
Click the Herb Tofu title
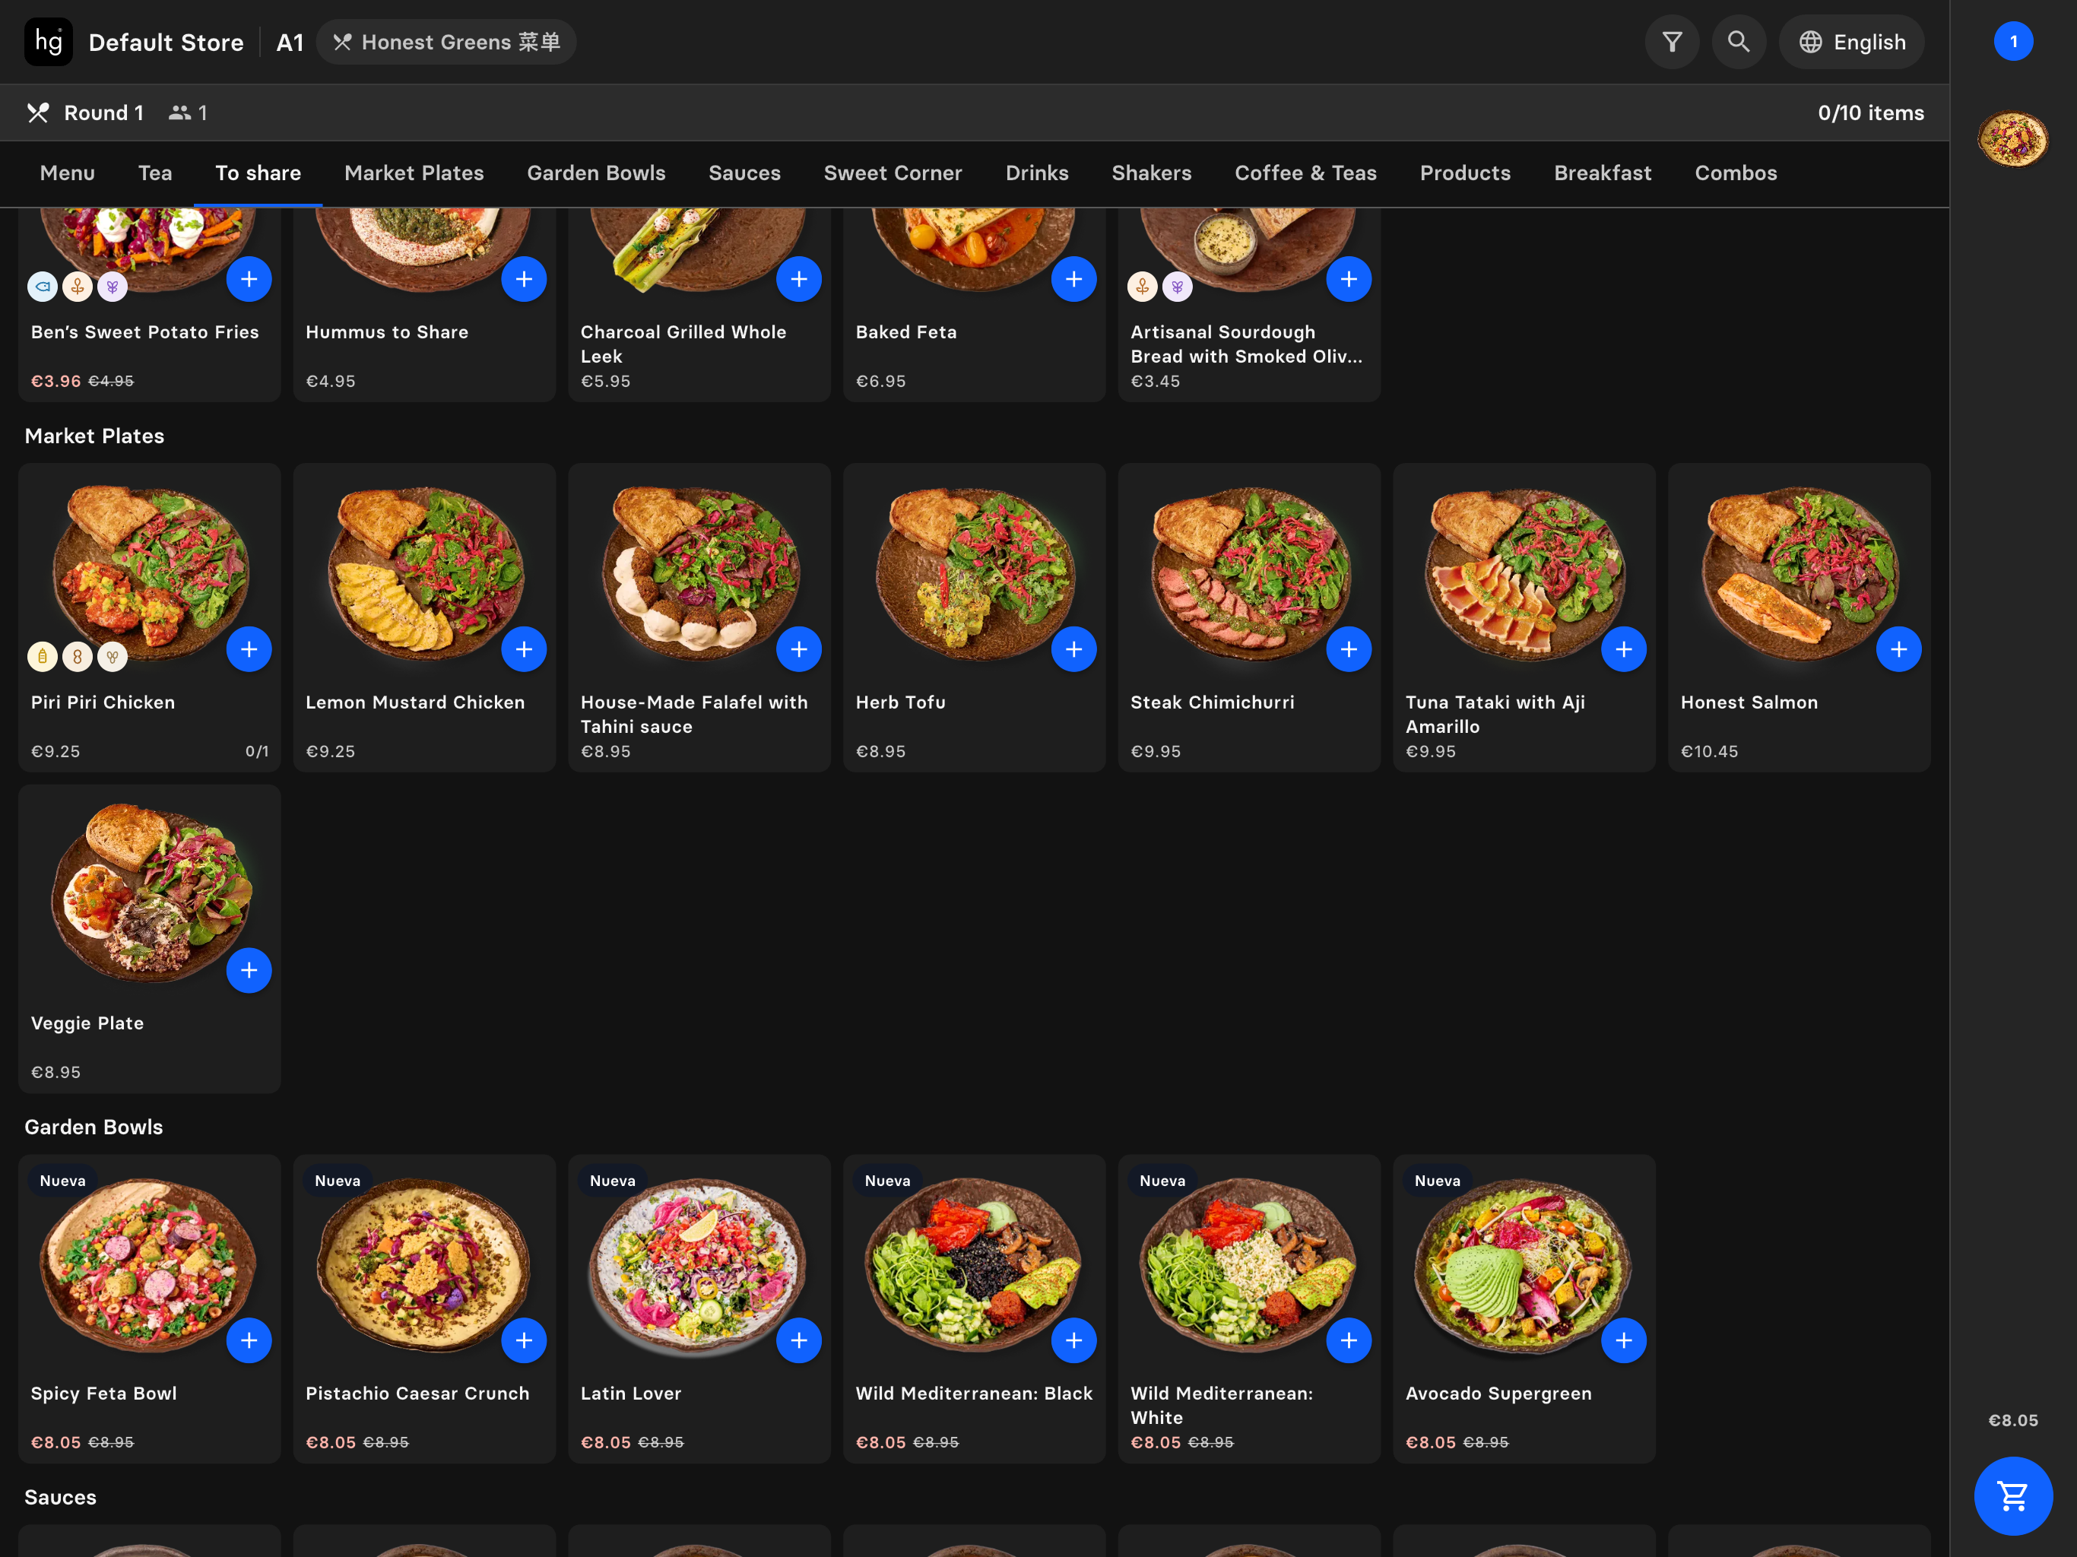click(x=900, y=702)
